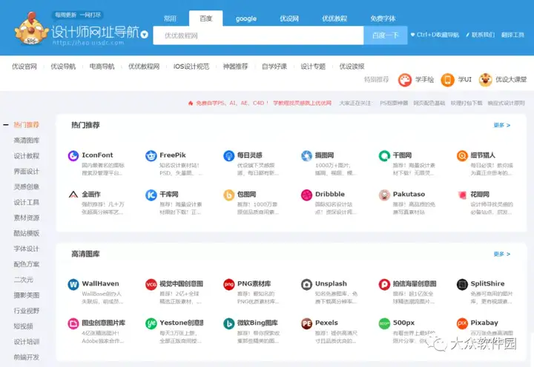Click the PNG素材库 red icon
Image resolution: width=534 pixels, height=367 pixels.
229,284
